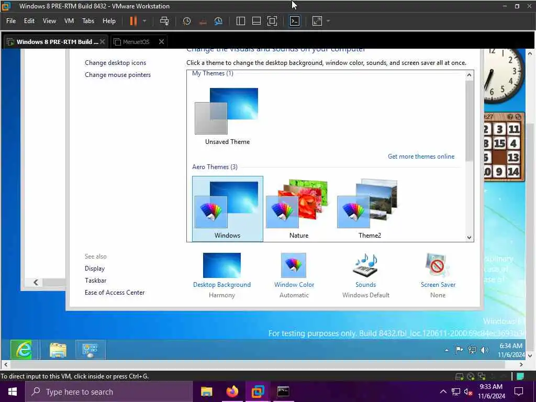Open Ease of Access Center link
This screenshot has width=536, height=402.
coord(115,293)
